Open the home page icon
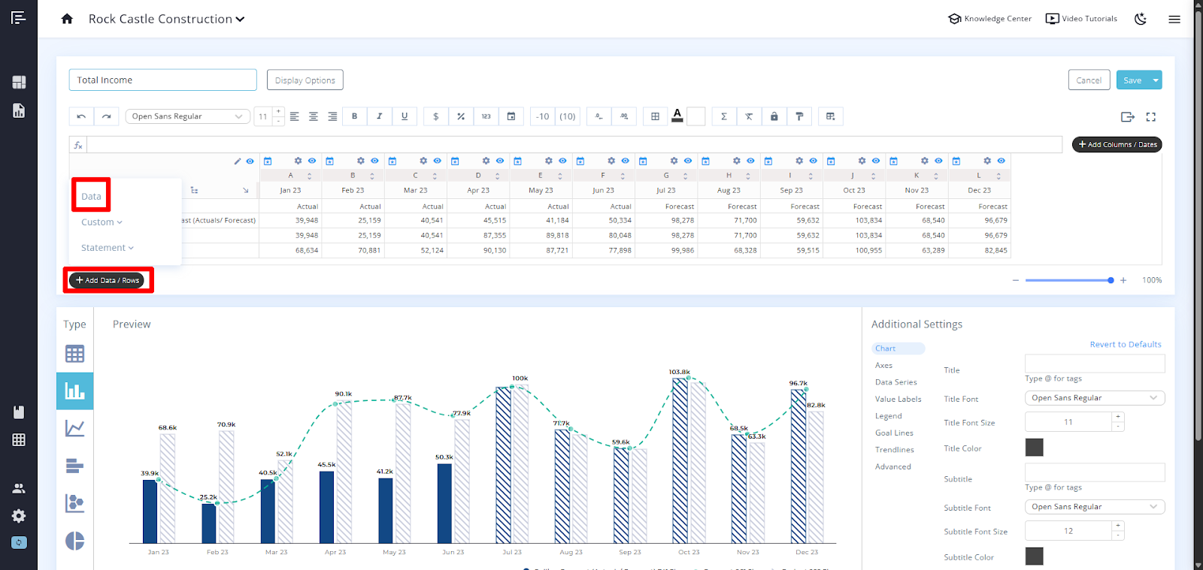1203x570 pixels. coord(67,19)
